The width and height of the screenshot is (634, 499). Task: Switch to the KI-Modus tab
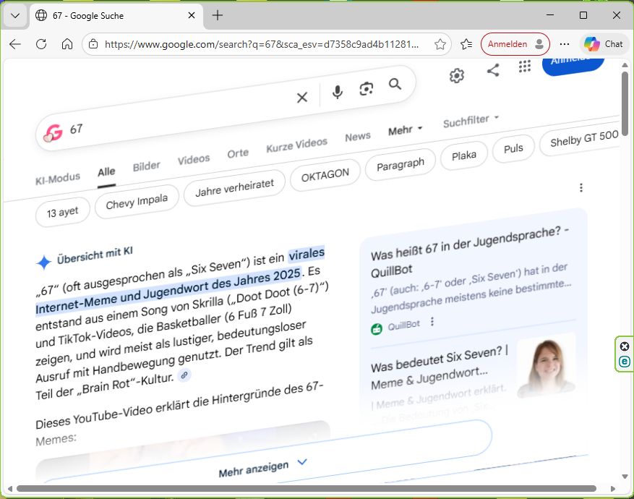tap(58, 179)
